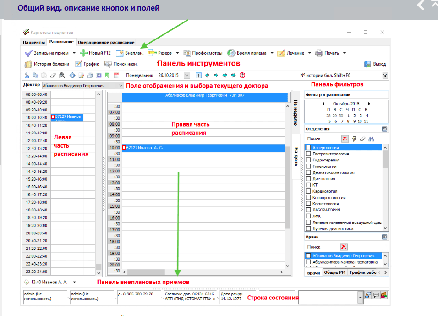Open the Резерв dropdown arrow

click(x=177, y=53)
